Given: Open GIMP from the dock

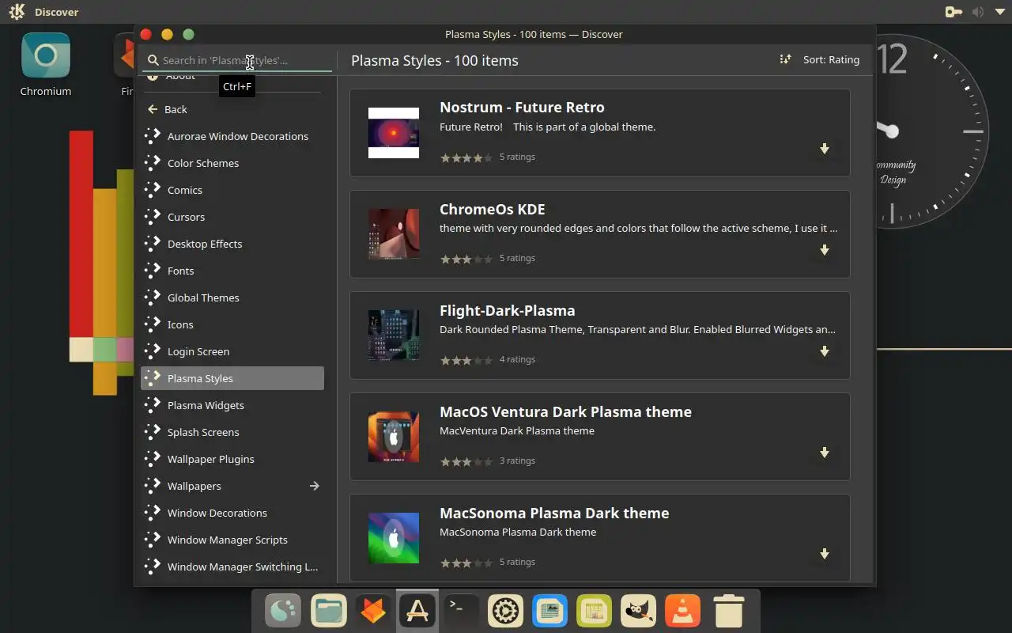Looking at the screenshot, I should [639, 610].
